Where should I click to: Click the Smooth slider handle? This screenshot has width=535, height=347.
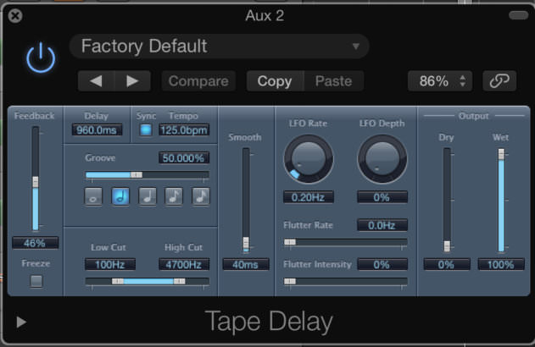click(246, 243)
